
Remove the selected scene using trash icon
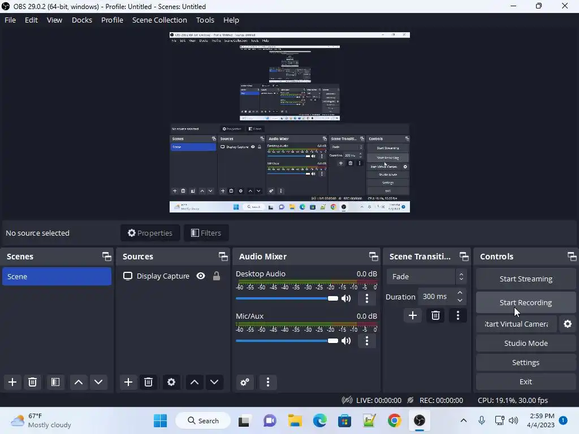pyautogui.click(x=32, y=382)
